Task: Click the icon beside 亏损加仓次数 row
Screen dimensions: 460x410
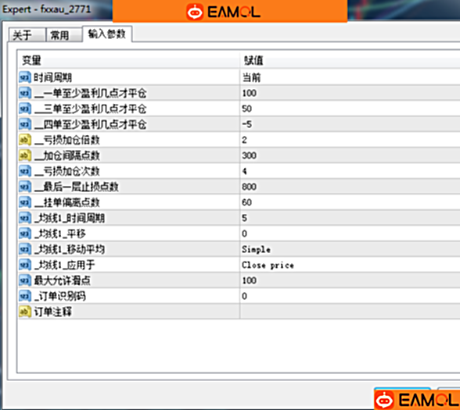Action: pos(25,171)
